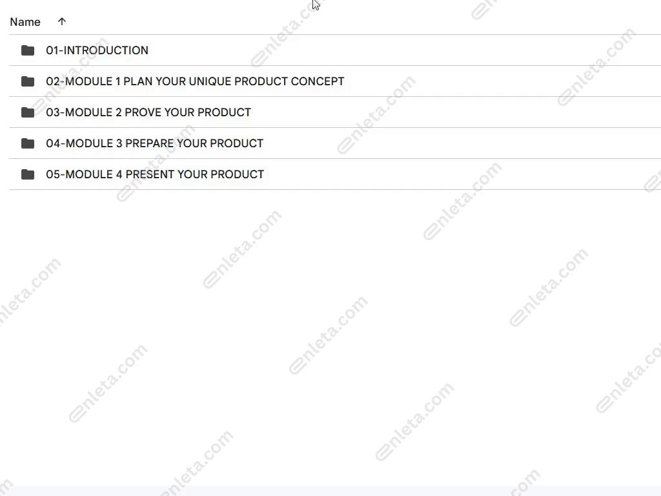This screenshot has height=496, width=661.
Task: Open 05-MODULE 4 PRESENT YOUR PRODUCT
Action: coord(155,174)
